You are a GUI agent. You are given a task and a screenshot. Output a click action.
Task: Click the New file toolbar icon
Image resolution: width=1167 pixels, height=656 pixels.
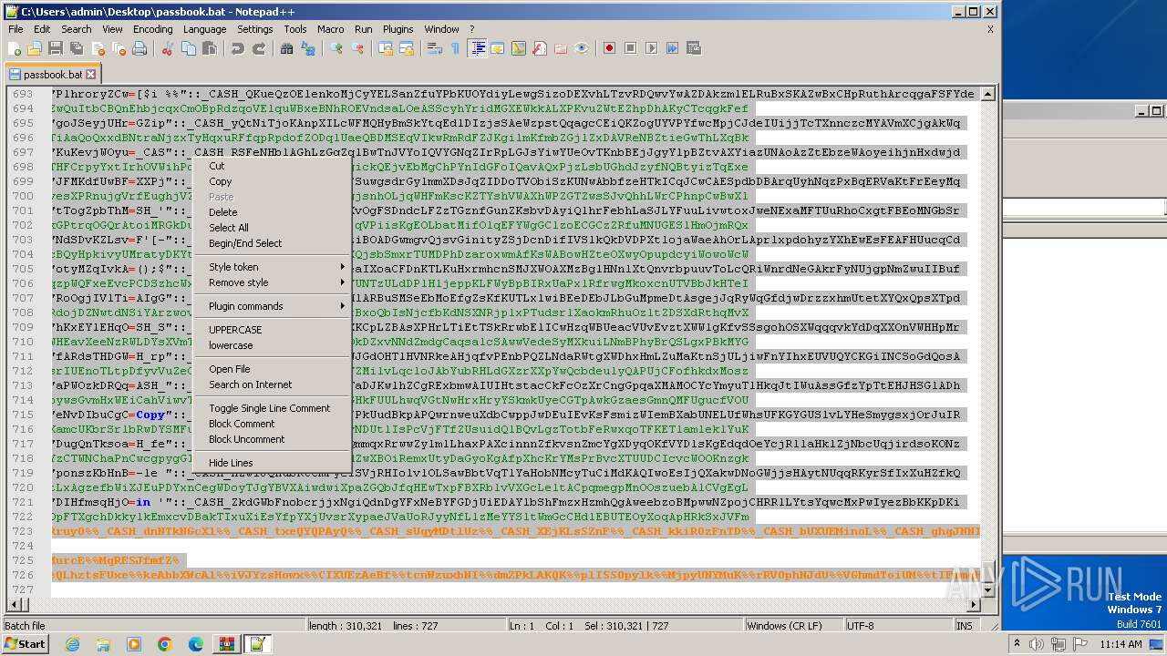coord(15,48)
